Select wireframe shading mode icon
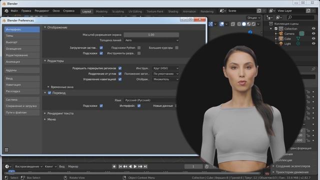The height and width of the screenshot is (180, 320). pyautogui.click(x=239, y=24)
